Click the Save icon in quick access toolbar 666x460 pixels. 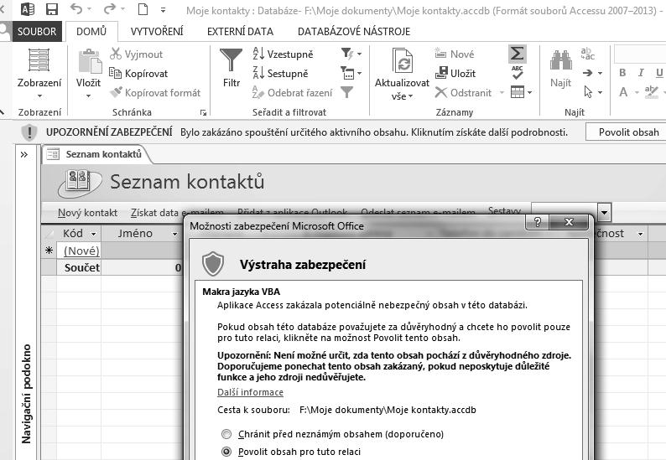pos(51,9)
